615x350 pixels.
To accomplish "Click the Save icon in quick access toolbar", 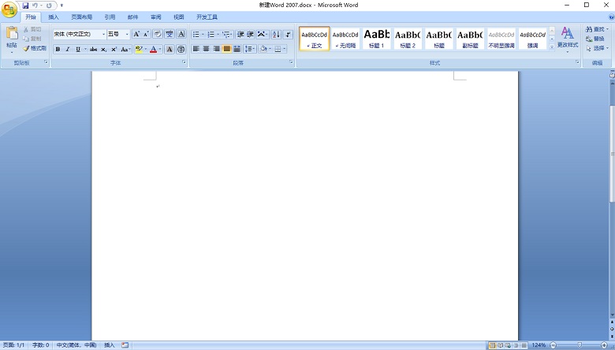I will (25, 6).
